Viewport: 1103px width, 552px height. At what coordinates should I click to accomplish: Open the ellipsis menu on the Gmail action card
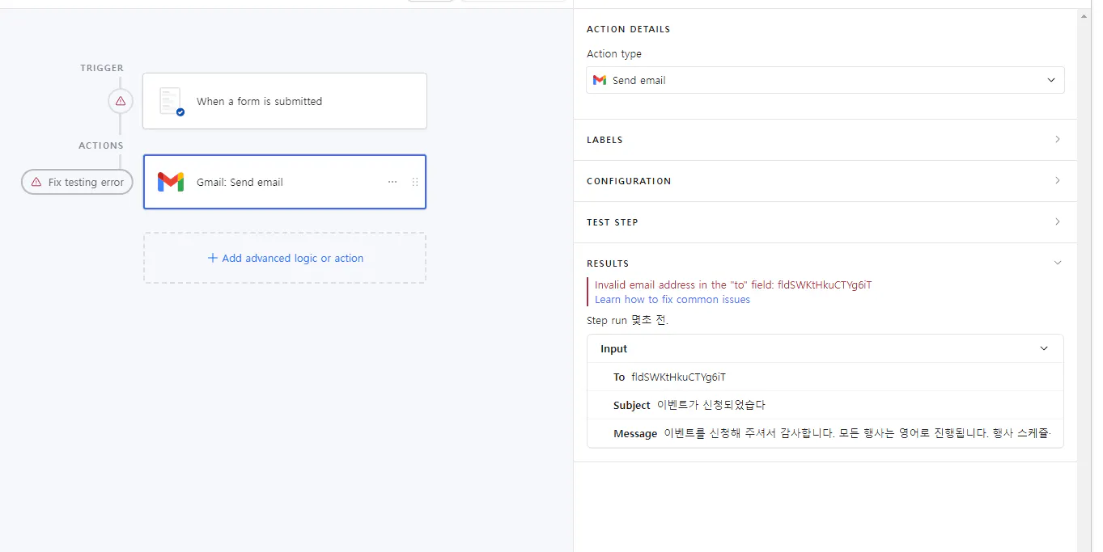coord(392,182)
